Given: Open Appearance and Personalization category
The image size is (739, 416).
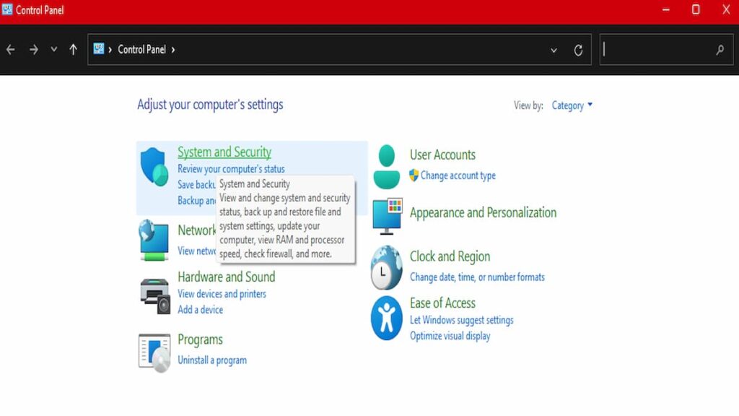Looking at the screenshot, I should [x=483, y=213].
